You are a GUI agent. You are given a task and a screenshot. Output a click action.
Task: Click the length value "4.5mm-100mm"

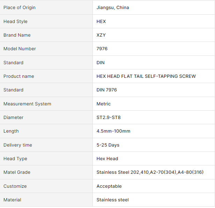(x=113, y=131)
